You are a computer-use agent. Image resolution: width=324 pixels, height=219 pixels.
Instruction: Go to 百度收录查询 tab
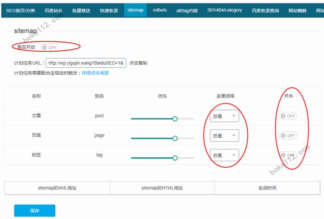265,10
